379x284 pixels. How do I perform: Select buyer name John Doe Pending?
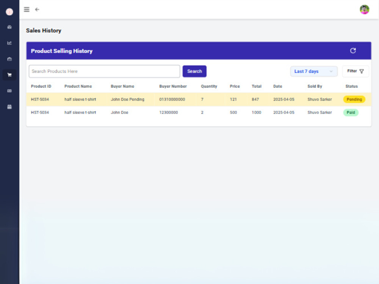(127, 99)
